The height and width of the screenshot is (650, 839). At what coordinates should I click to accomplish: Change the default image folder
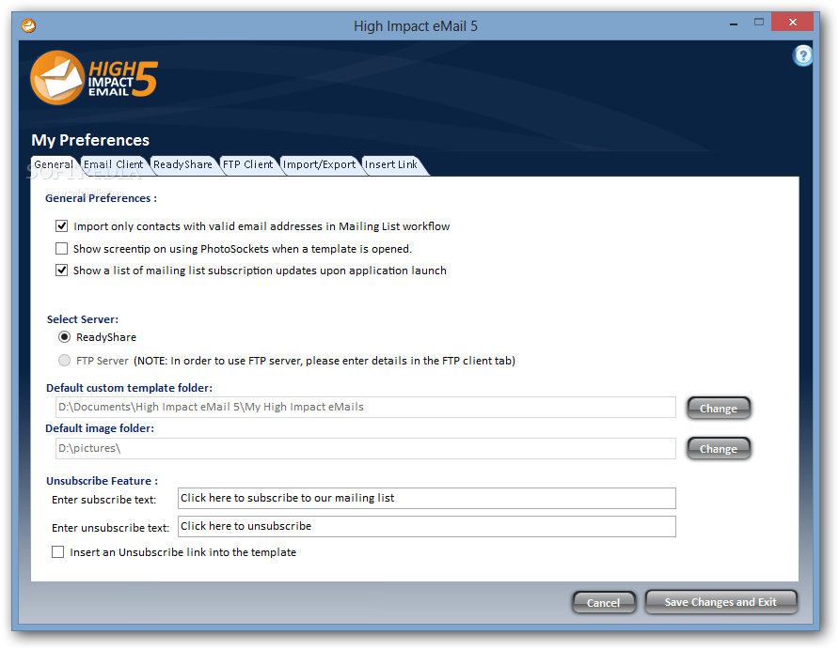(x=719, y=449)
